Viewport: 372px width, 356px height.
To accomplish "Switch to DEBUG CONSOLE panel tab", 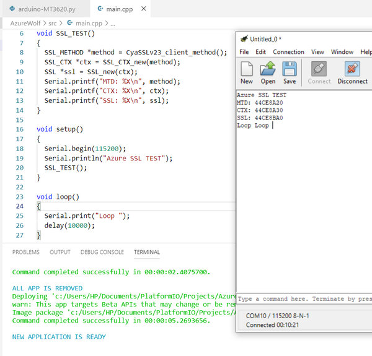I will pos(102,252).
